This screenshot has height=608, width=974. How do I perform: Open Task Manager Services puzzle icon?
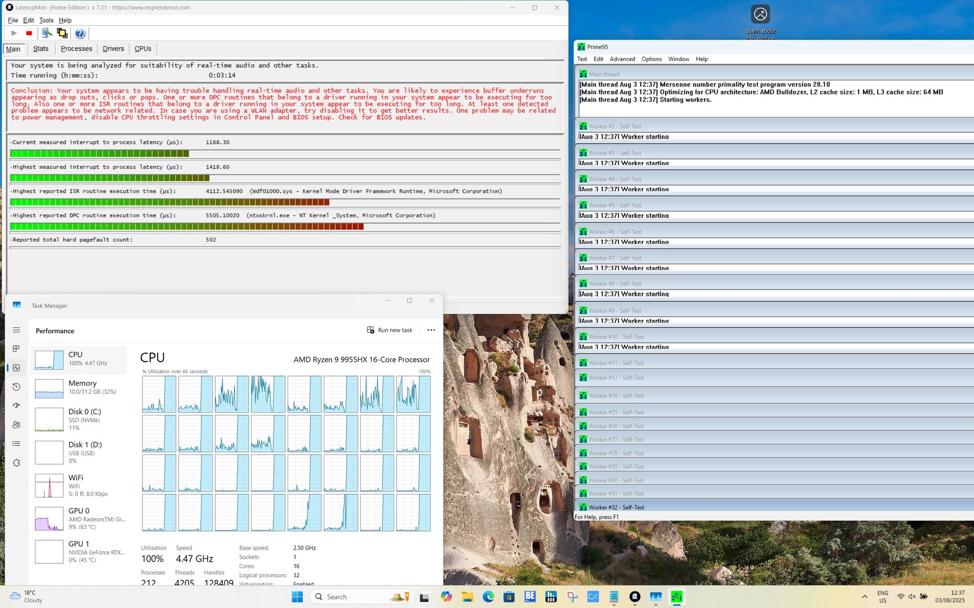click(x=16, y=463)
